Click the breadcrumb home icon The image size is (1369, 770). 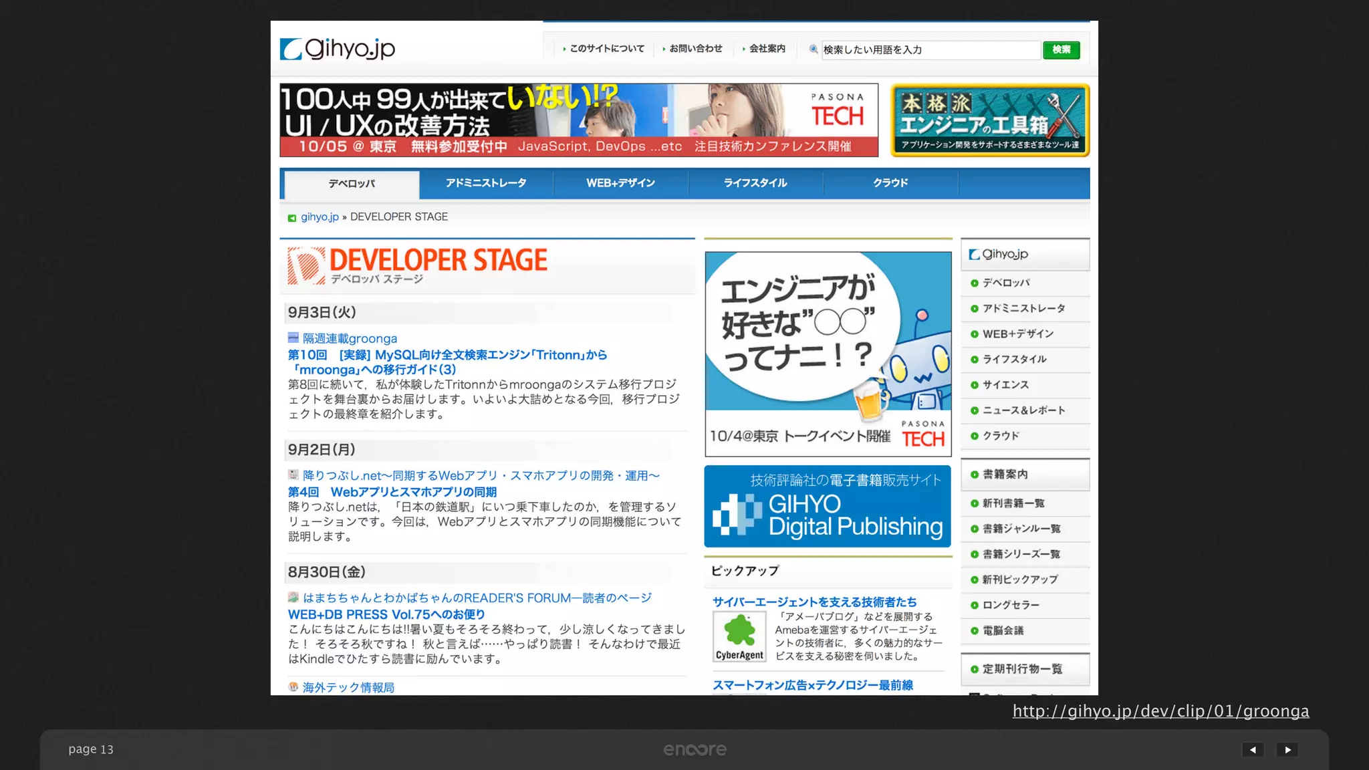click(292, 218)
